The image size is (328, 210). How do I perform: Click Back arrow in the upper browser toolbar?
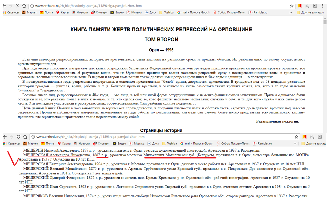click(x=4, y=6)
